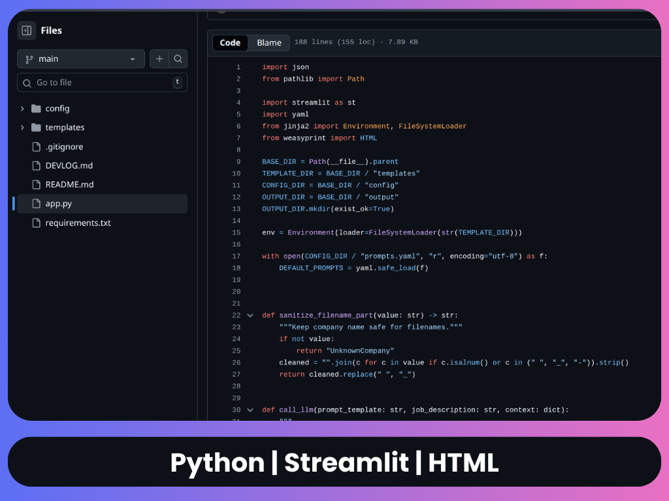
Task: Click the .gitignore file icon
Action: pyautogui.click(x=36, y=147)
